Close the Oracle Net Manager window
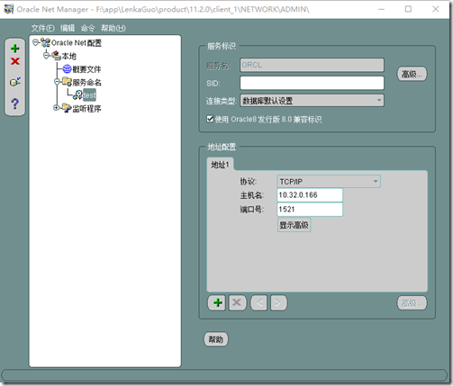453x386 pixels. (436, 9)
